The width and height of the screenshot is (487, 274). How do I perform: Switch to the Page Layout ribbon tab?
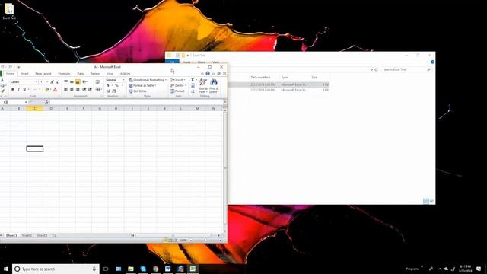[43, 74]
